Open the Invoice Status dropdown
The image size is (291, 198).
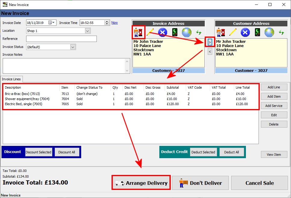coord(73,47)
